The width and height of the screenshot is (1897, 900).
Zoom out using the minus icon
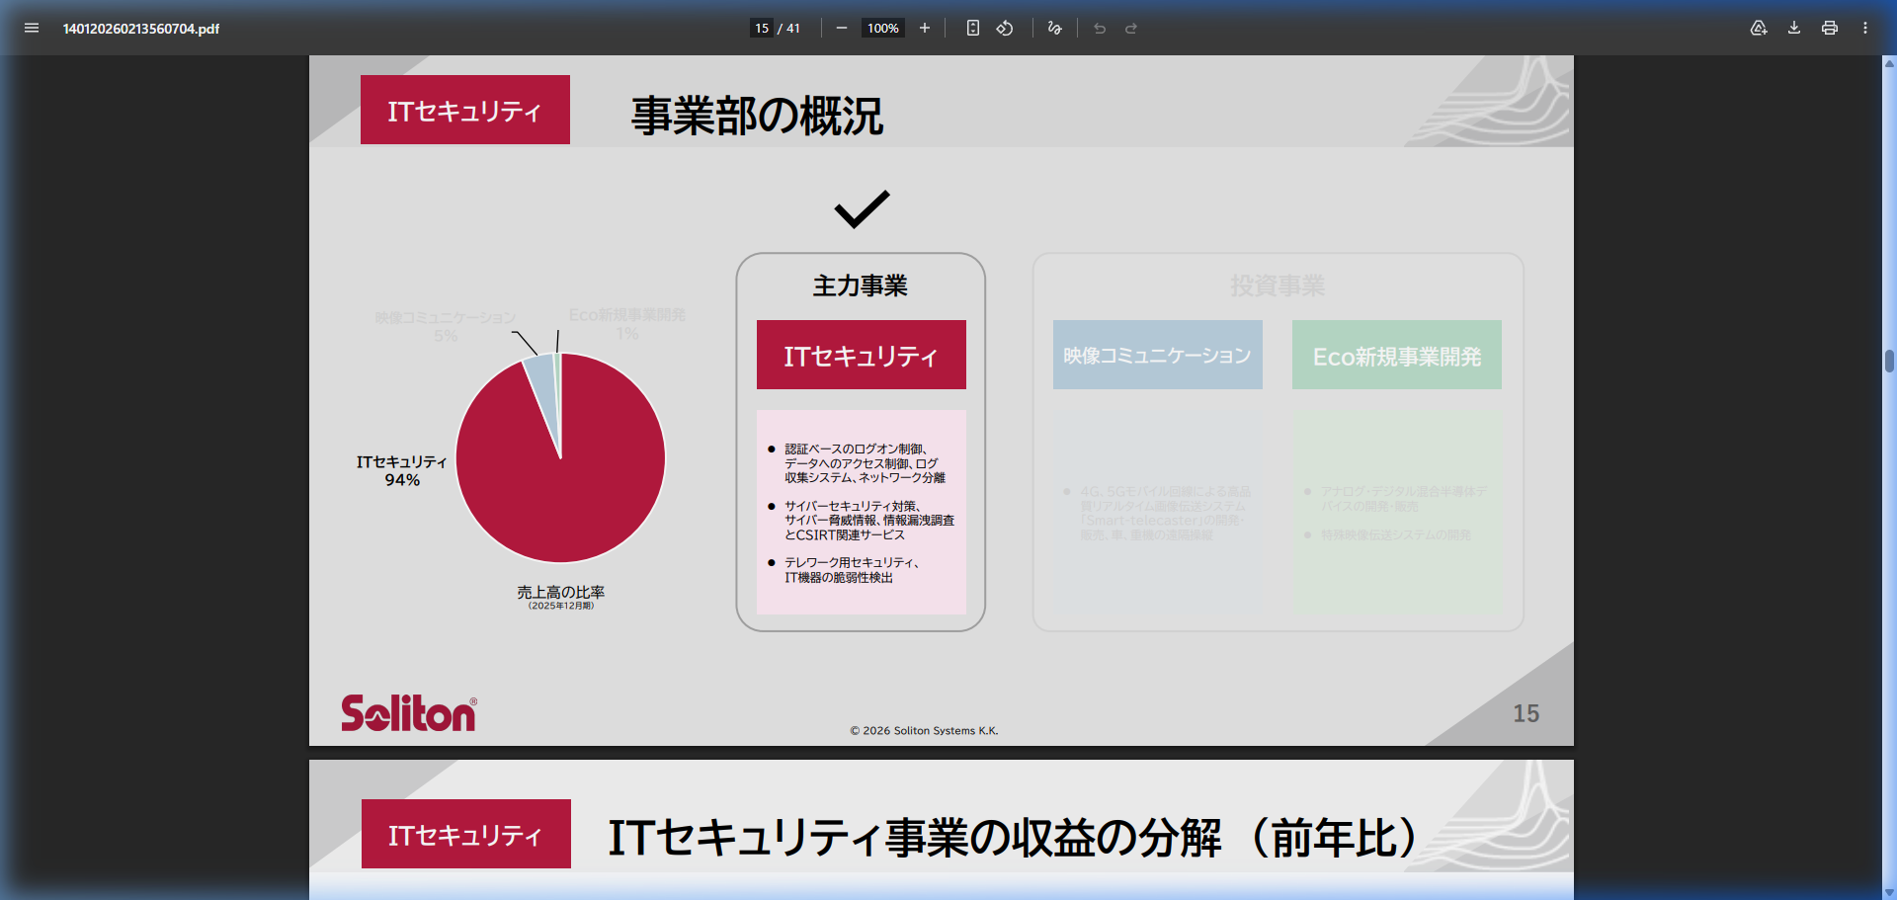point(841,28)
